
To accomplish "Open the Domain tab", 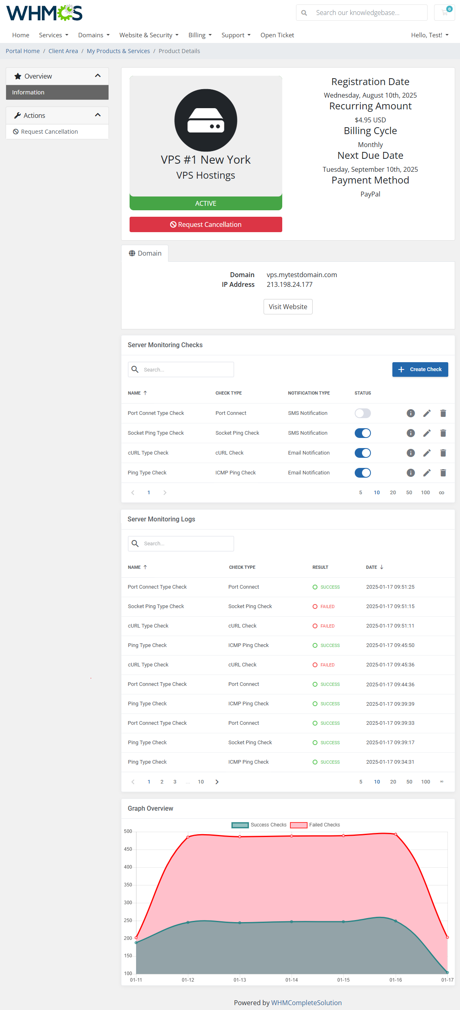I will tap(145, 253).
